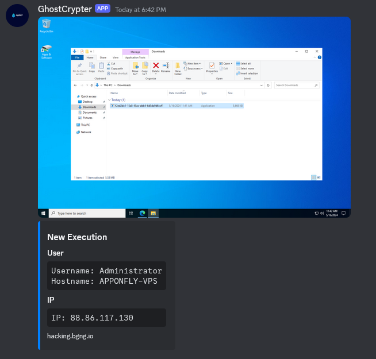This screenshot has width=376, height=359.
Task: Open the recent locations dropdown arrow
Action: [87, 85]
